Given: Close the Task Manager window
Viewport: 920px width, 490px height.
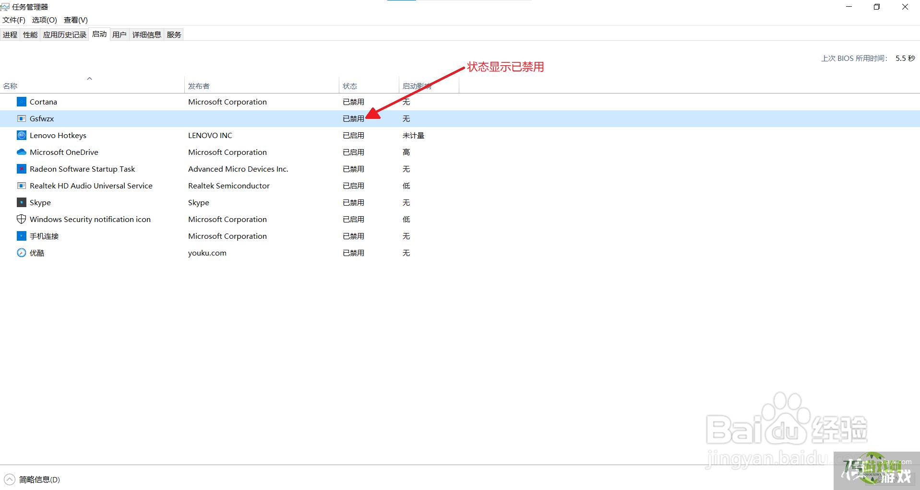Looking at the screenshot, I should tap(905, 7).
